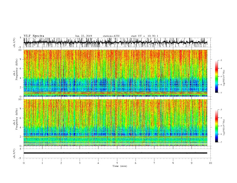The width and height of the screenshot is (237, 183).
Task: Click the "5" tick on the ch.1(V) axis
Action: click(21, 38)
